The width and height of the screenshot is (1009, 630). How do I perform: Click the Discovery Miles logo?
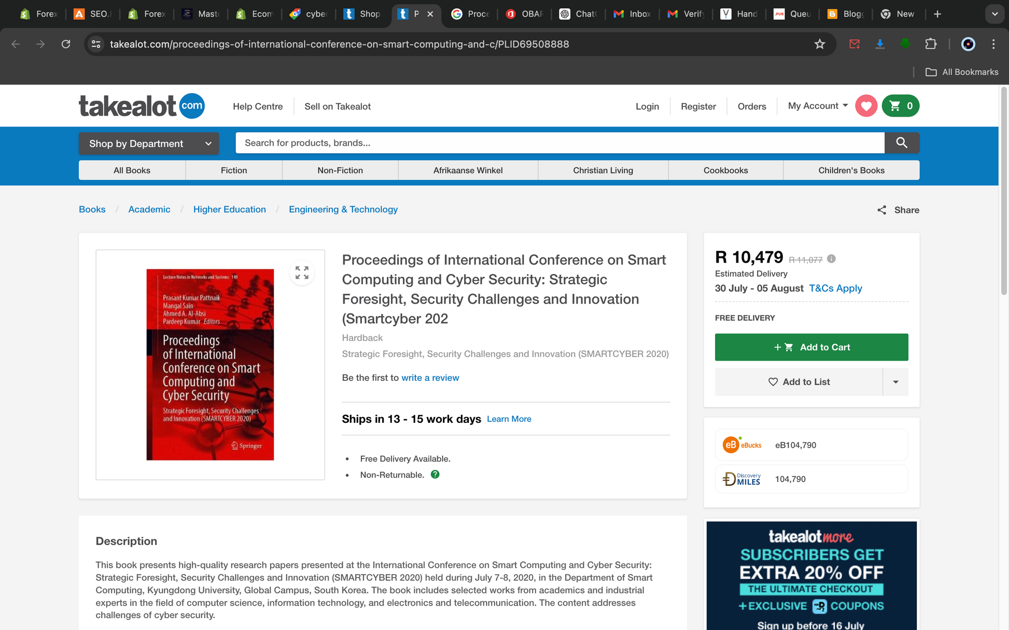(x=741, y=479)
